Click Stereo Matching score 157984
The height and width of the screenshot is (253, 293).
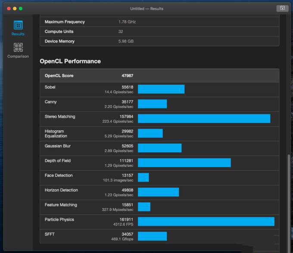click(126, 117)
